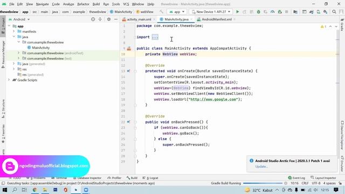Expand the res folder
Viewport: 345px width, 194px height.
coord(14,69)
